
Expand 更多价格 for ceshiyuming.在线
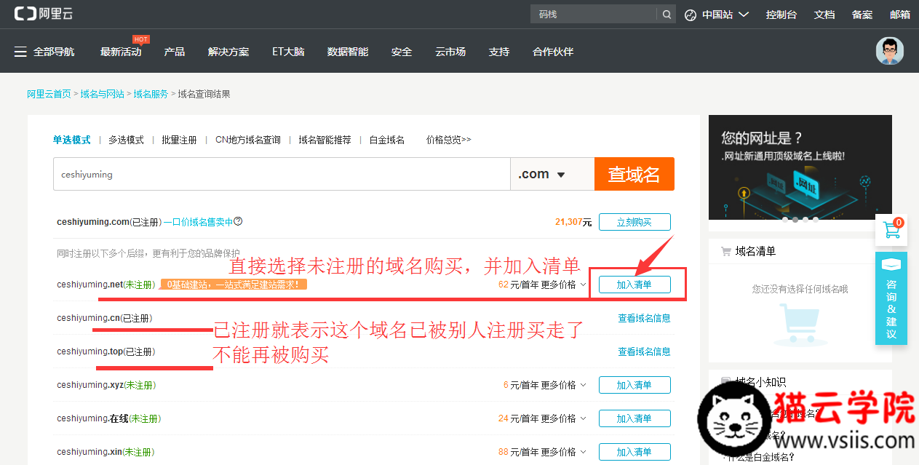coord(563,418)
